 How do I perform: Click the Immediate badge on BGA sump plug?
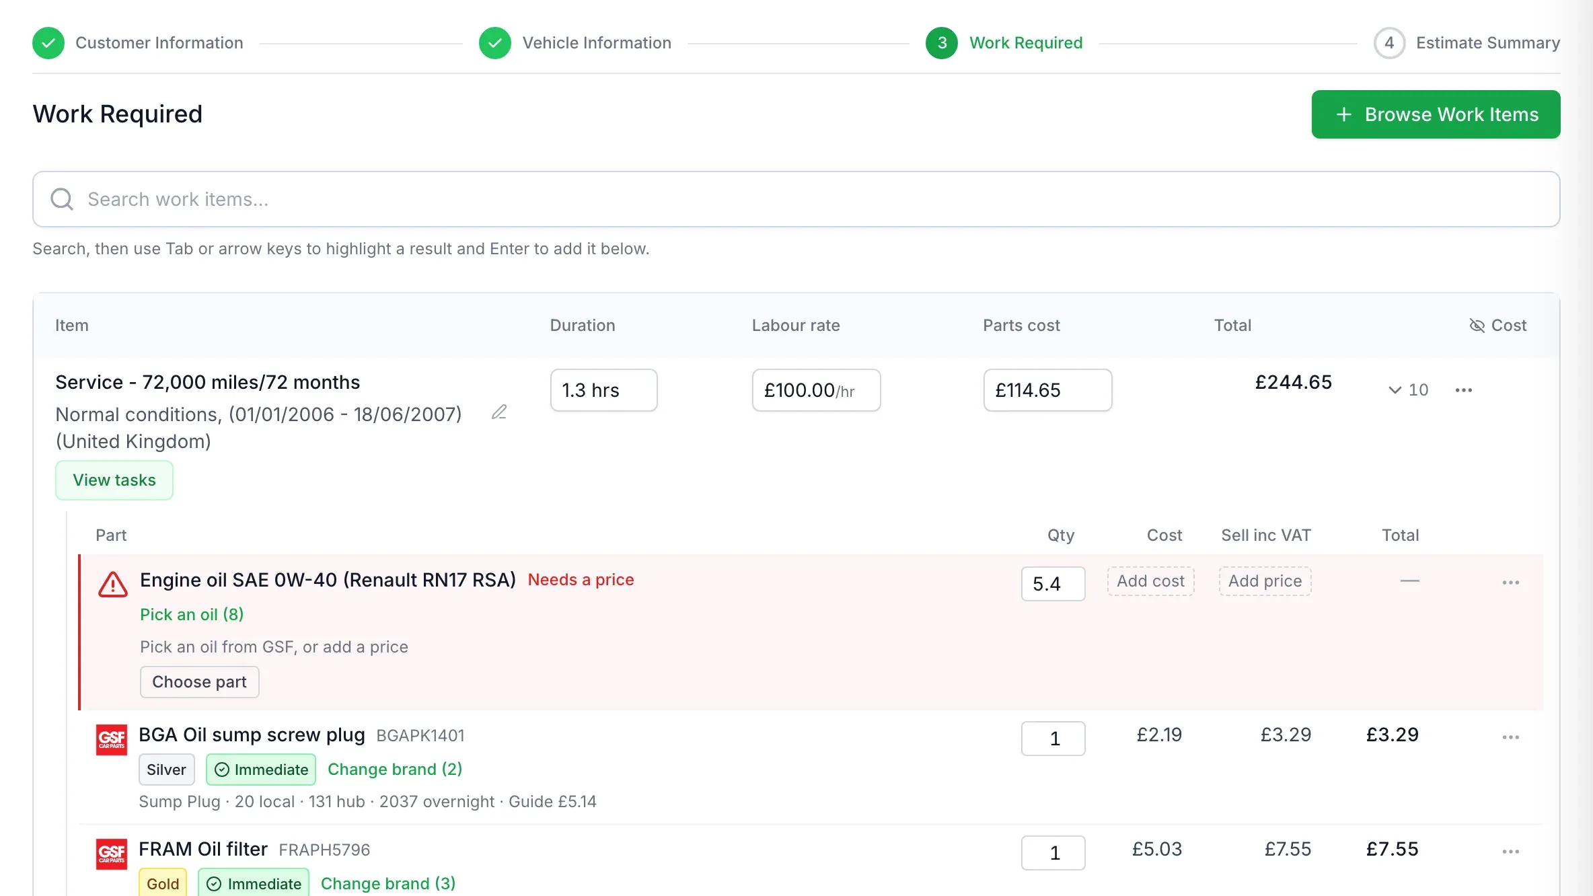(261, 770)
